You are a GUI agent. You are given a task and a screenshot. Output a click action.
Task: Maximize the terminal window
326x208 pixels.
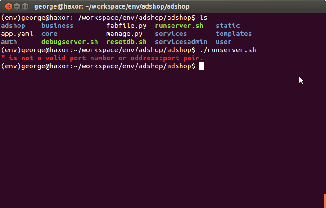pyautogui.click(x=25, y=7)
